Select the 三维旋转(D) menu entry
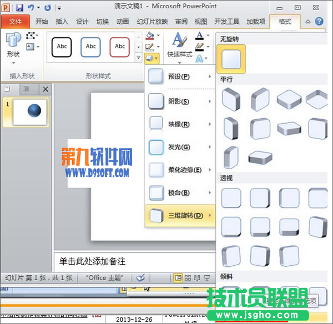 coord(180,215)
